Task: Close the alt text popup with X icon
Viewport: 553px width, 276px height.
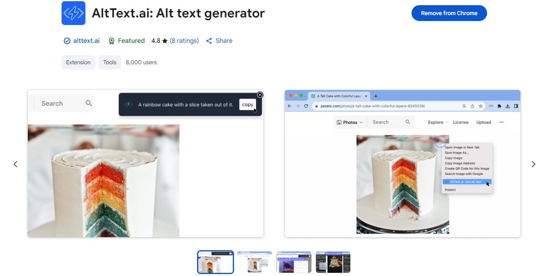Action: (x=260, y=95)
